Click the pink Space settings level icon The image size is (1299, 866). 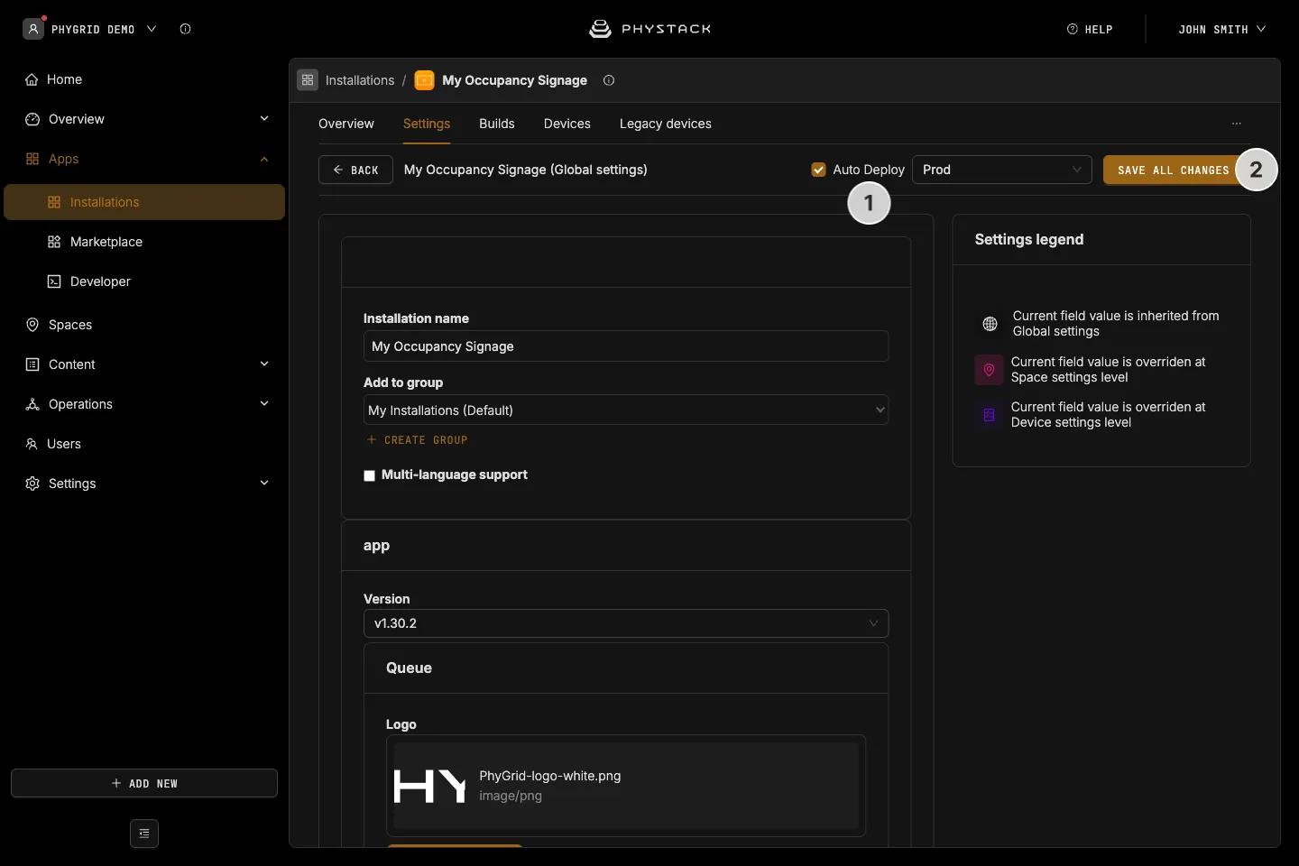point(989,370)
